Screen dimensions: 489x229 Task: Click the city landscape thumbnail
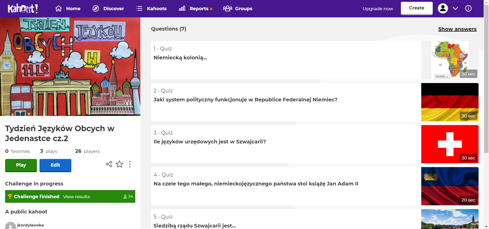450,219
